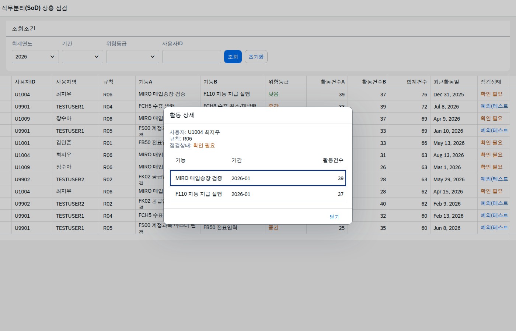Open 예외(테스트 status for Feb 13, 2026 row
This screenshot has width=516, height=331.
coord(494,216)
